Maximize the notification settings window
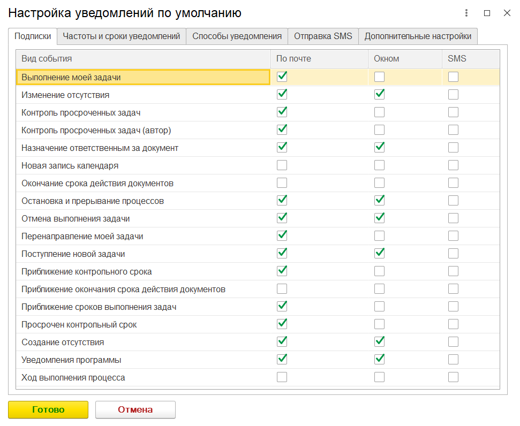Viewport: 520px width, 426px height. click(x=487, y=13)
